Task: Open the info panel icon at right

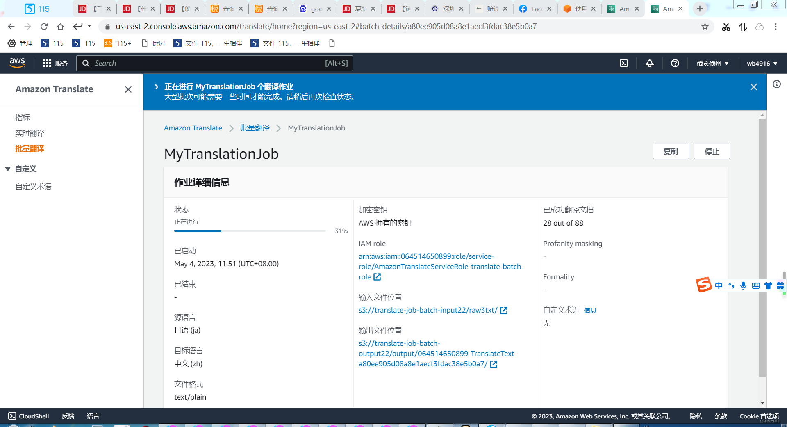Action: 777,84
